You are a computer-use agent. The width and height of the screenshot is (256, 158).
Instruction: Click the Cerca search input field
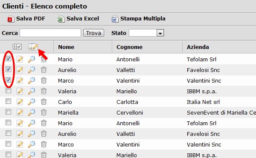click(50, 33)
